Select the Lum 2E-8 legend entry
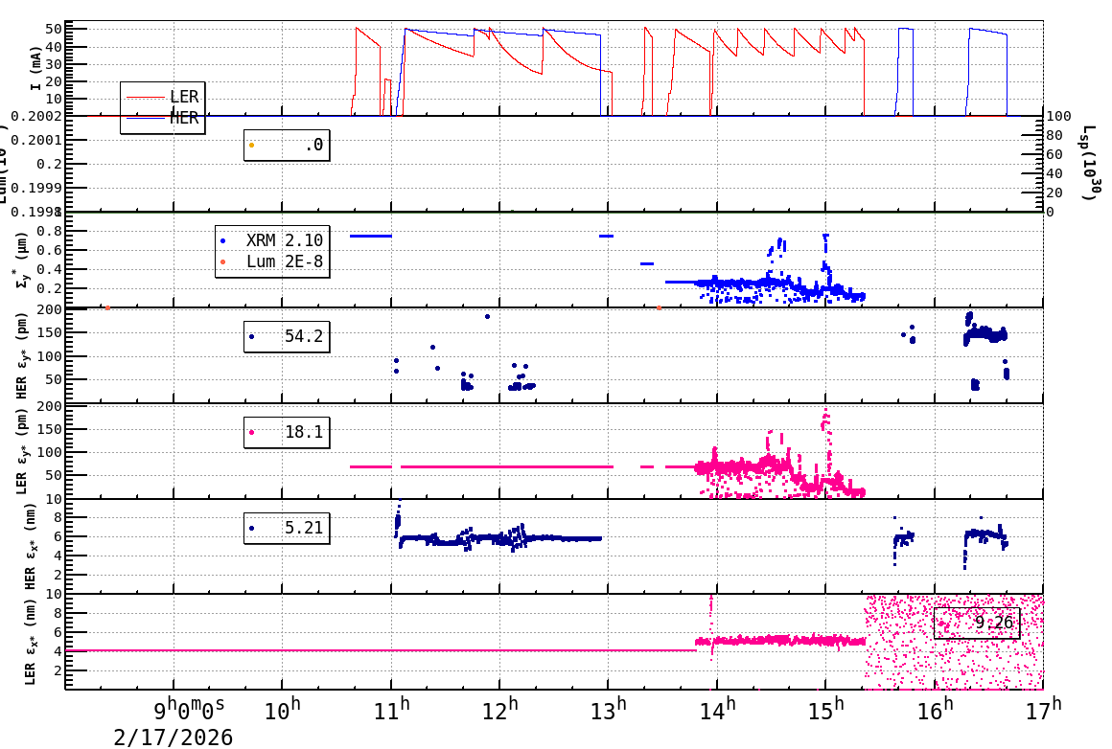This screenshot has width=1112, height=749. tap(272, 261)
